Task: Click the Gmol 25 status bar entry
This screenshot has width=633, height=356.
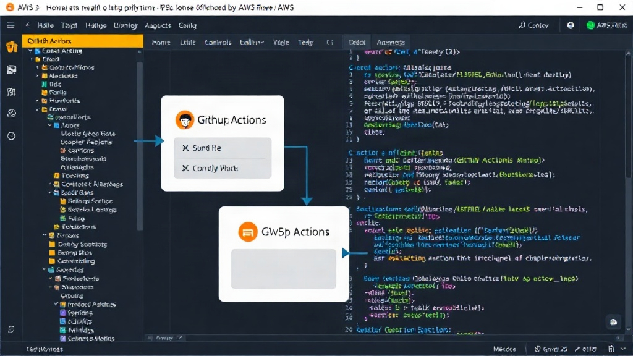Action: 551,349
